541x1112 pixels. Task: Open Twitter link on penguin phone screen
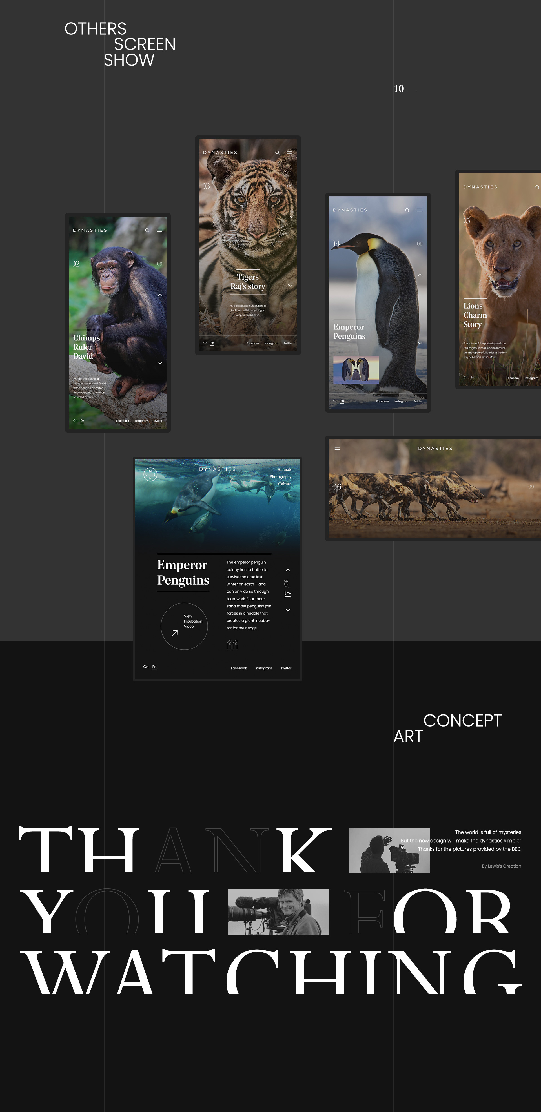418,402
